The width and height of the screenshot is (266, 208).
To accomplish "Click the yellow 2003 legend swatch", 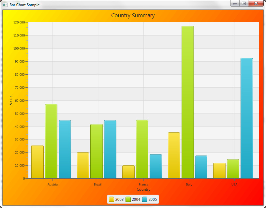I will point(111,200).
